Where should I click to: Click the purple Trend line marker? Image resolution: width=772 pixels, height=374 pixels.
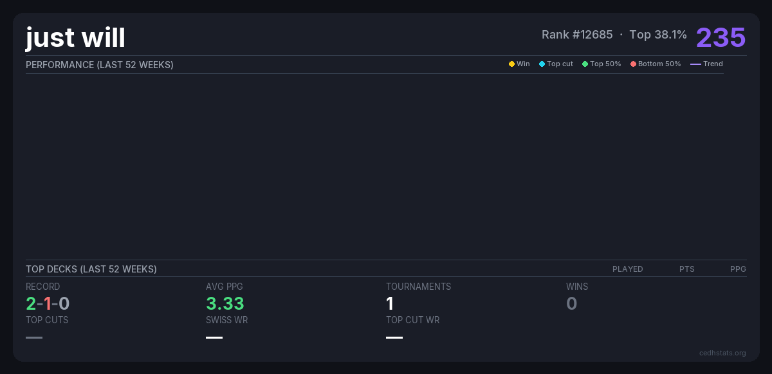(695, 64)
